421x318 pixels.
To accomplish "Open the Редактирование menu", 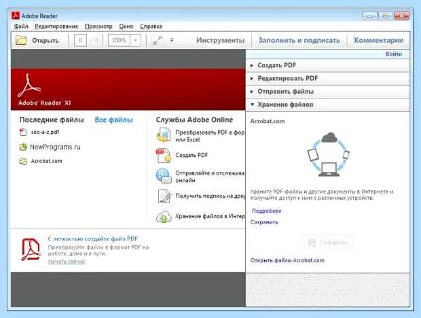I will 56,26.
